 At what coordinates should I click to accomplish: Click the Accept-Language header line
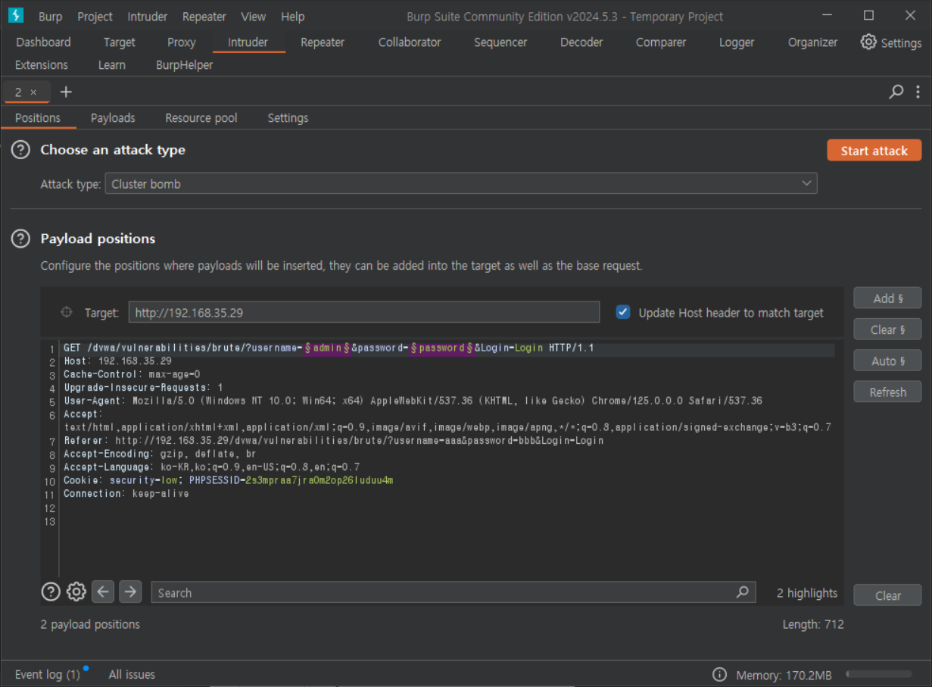(x=211, y=467)
